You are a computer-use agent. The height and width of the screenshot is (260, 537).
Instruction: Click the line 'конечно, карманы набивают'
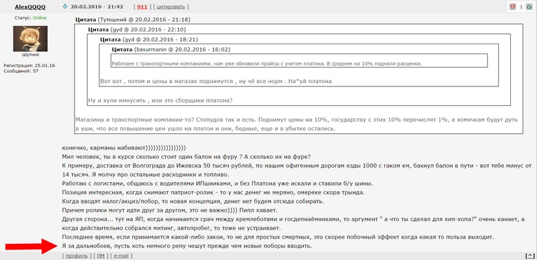[124, 148]
